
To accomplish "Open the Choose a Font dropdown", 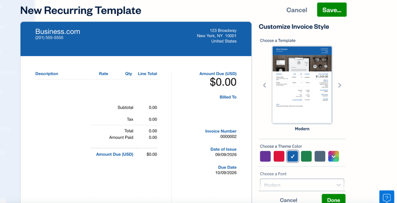I will tap(302, 185).
